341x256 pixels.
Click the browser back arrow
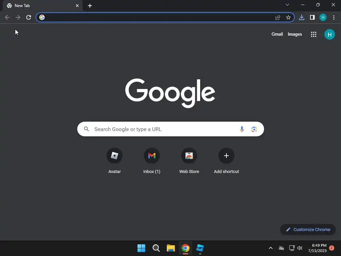(7, 17)
